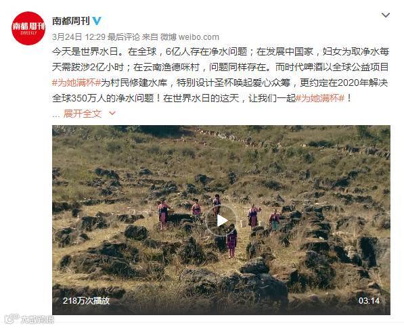The width and height of the screenshot is (404, 328).
Task: Open the 3月24日 12:29 timestamp link
Action: coord(78,37)
